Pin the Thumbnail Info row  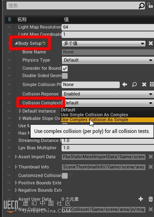[x=9, y=167]
